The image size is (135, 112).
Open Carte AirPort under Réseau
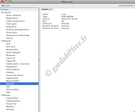point(12,98)
